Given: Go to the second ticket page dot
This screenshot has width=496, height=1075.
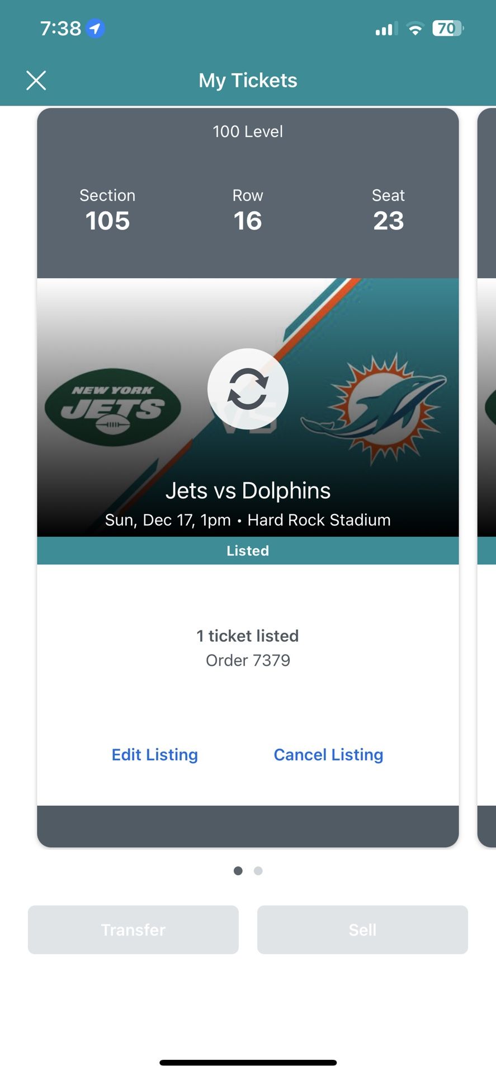Looking at the screenshot, I should [x=258, y=871].
